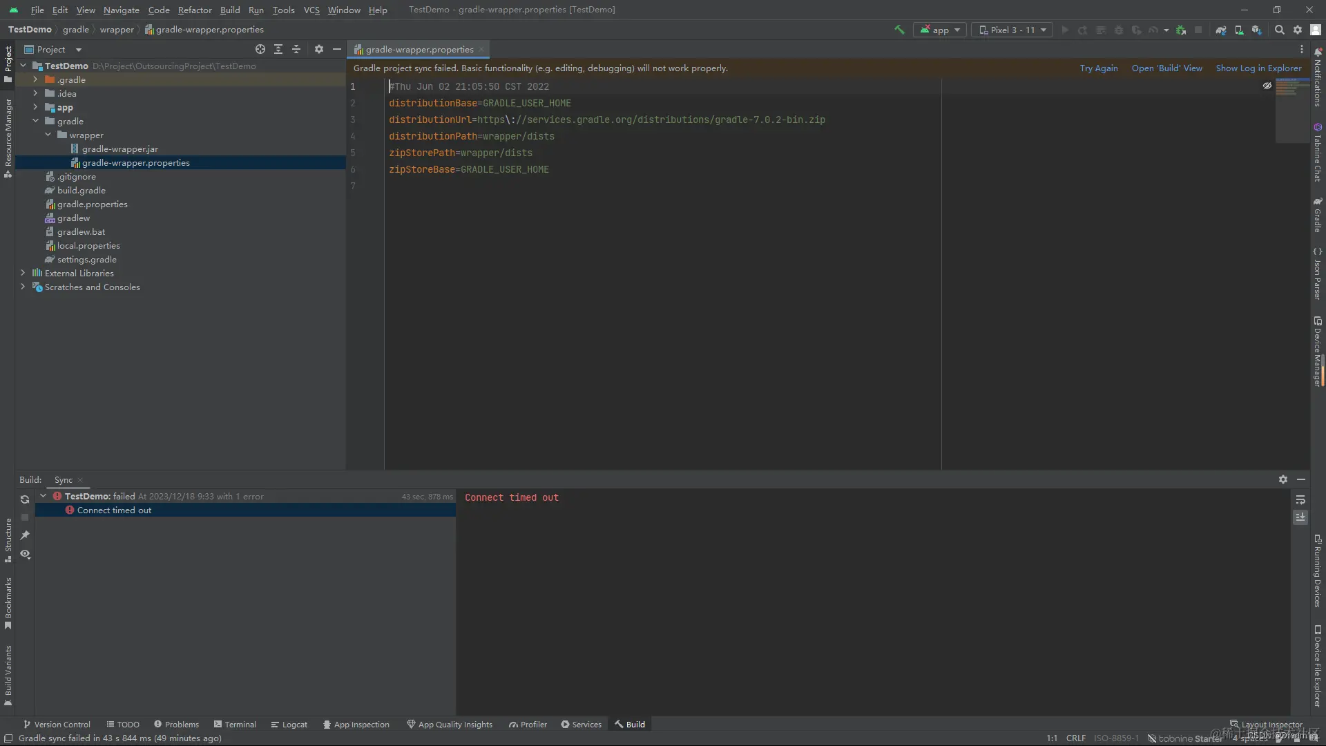Close the gradle-wrapper.properties editor tab
Viewport: 1326px width, 746px height.
tap(481, 49)
